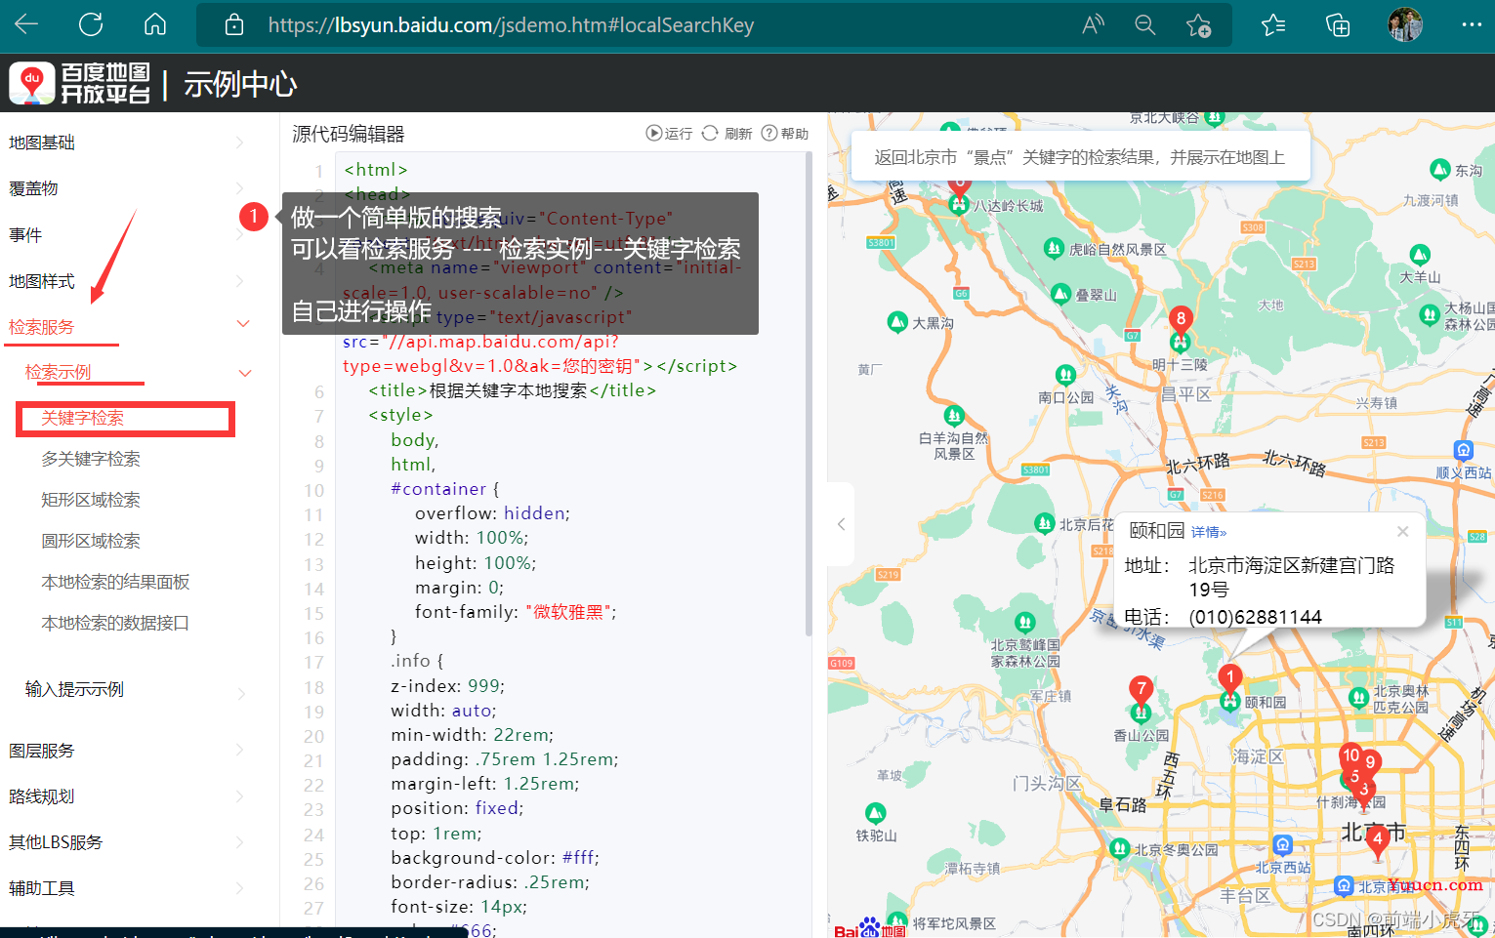The width and height of the screenshot is (1495, 938).
Task: Expand the 路线规划 menu section
Action: pyautogui.click(x=125, y=796)
